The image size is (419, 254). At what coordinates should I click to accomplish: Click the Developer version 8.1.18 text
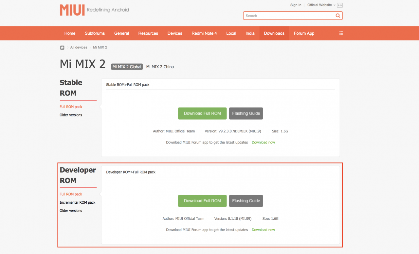pos(233,219)
